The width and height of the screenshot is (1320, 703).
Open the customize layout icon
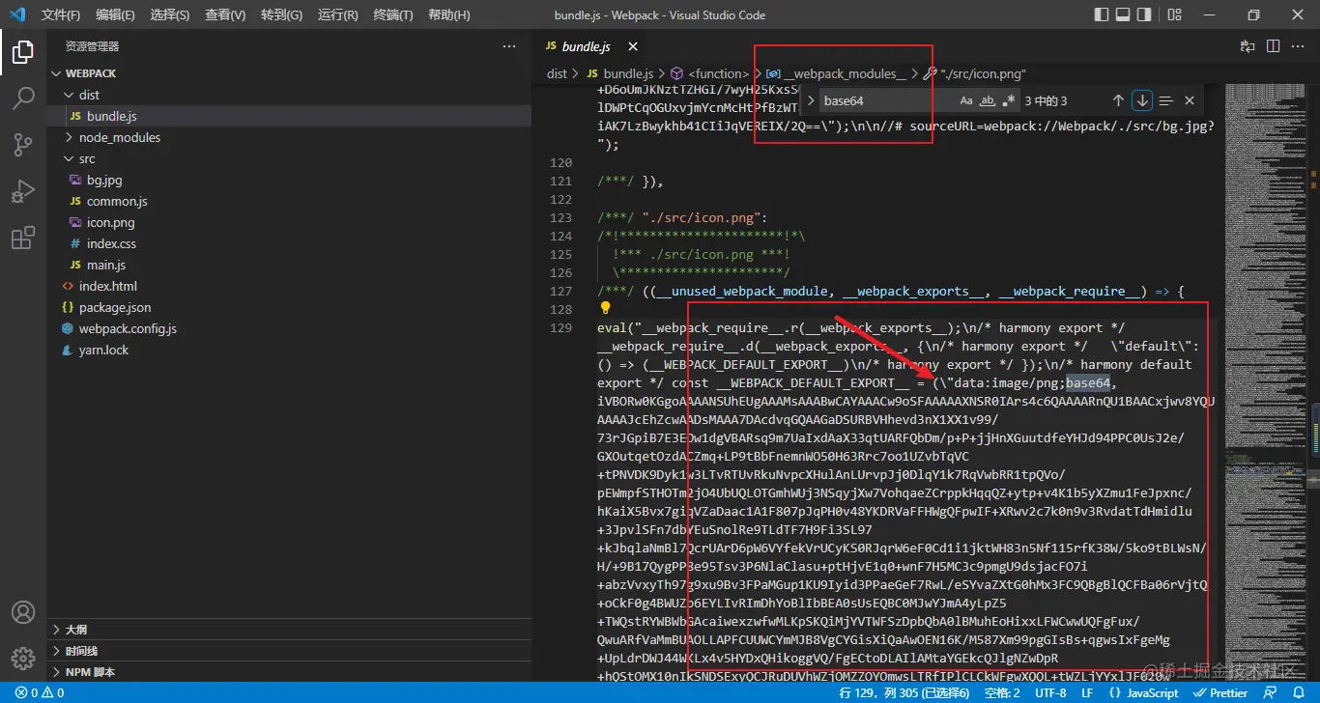1174,14
